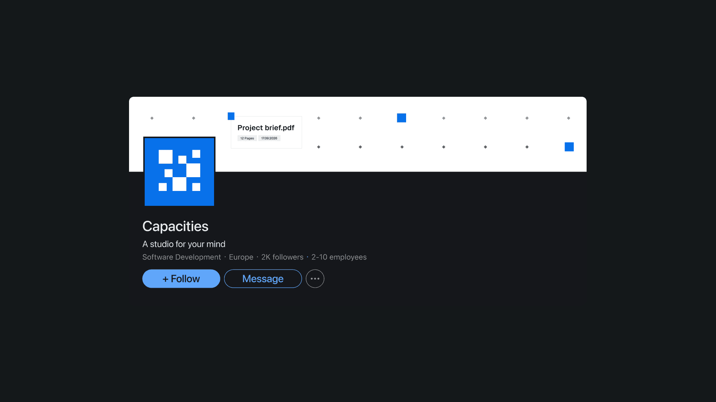Open the 2K followers link
This screenshot has width=716, height=402.
tap(282, 257)
